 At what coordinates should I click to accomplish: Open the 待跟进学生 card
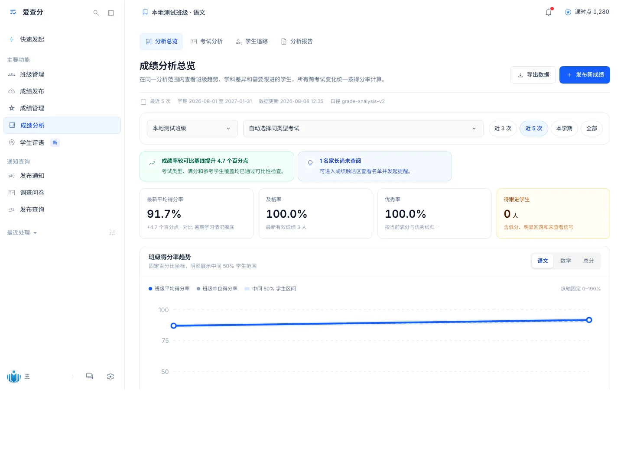click(x=553, y=213)
